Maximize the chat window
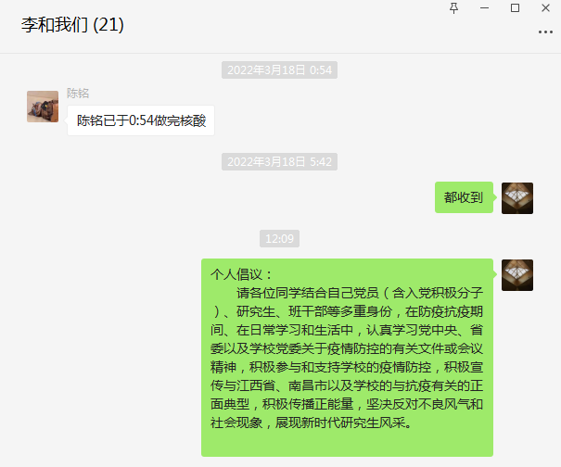The width and height of the screenshot is (561, 467). [515, 7]
